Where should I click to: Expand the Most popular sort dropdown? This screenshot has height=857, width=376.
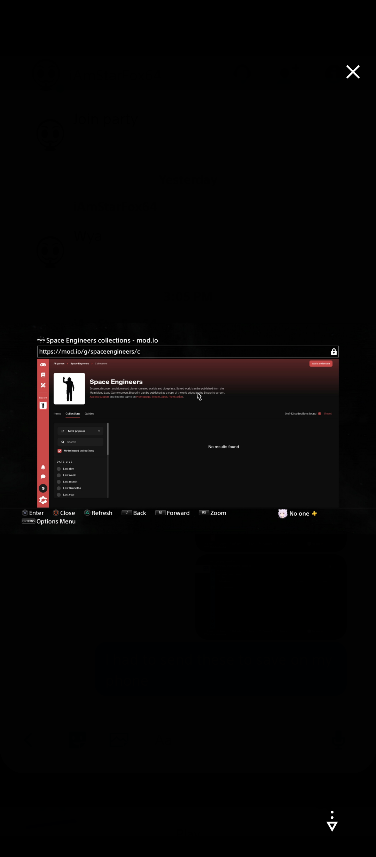(x=80, y=431)
